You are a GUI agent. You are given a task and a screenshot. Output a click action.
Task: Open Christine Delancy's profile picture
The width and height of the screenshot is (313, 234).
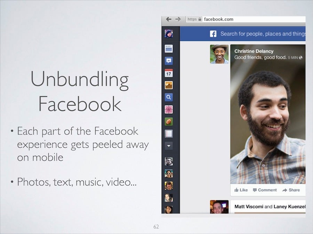click(219, 54)
